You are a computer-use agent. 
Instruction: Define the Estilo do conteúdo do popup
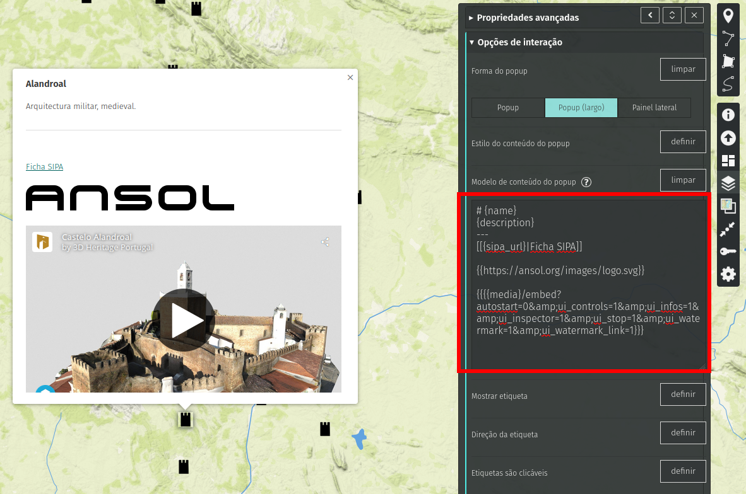tap(683, 142)
